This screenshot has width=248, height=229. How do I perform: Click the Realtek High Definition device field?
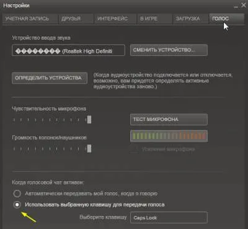(68, 50)
